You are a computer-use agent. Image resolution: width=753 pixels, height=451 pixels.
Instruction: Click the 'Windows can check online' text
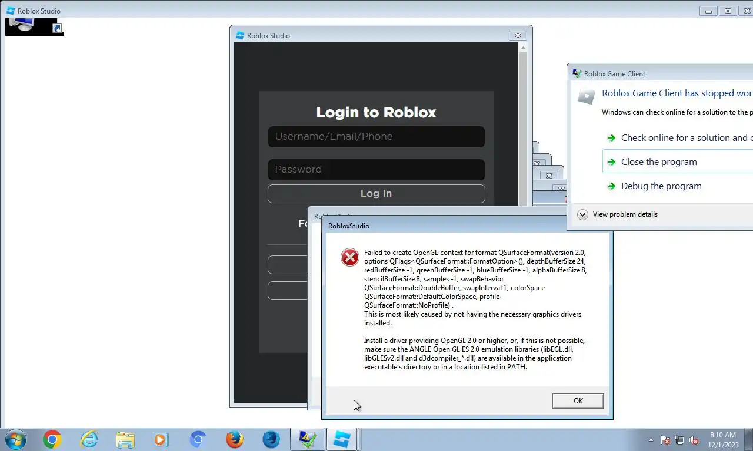point(677,112)
